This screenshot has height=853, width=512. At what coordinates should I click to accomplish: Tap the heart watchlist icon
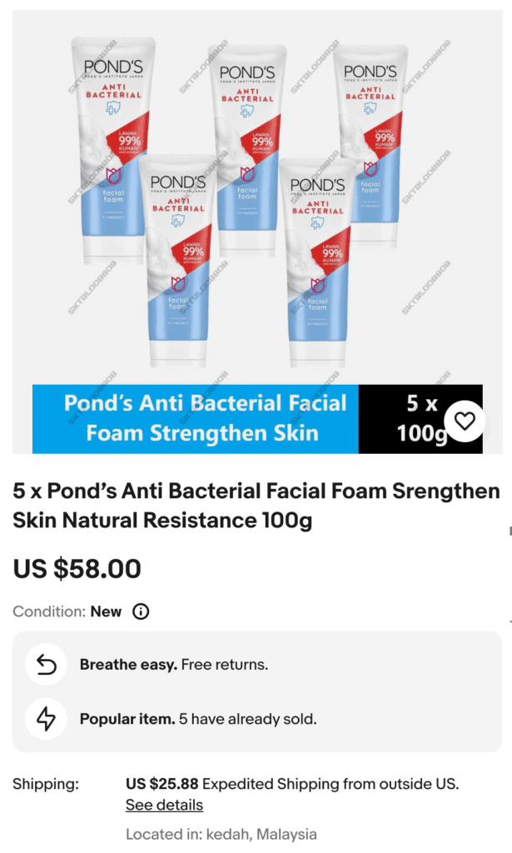(x=465, y=421)
